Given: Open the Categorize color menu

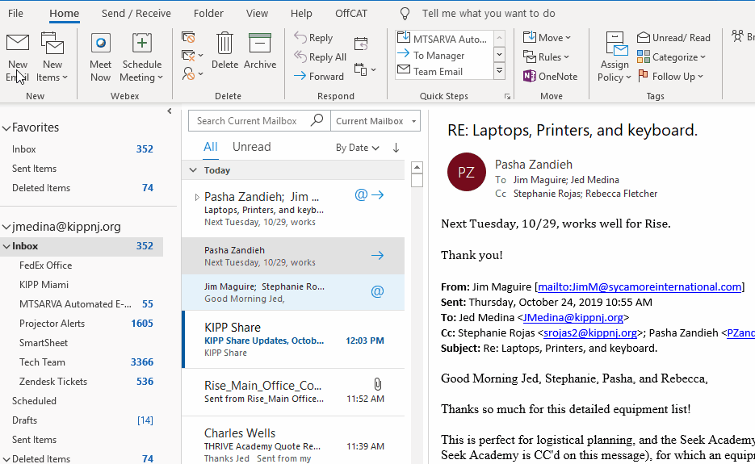Looking at the screenshot, I should (671, 56).
